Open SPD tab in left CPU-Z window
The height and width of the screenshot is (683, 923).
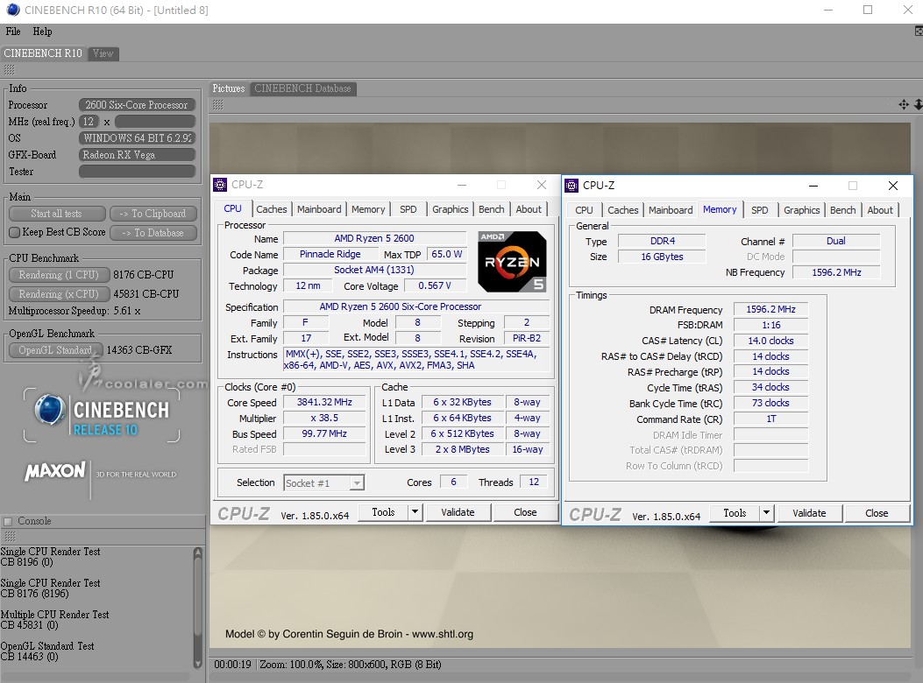pyautogui.click(x=408, y=209)
